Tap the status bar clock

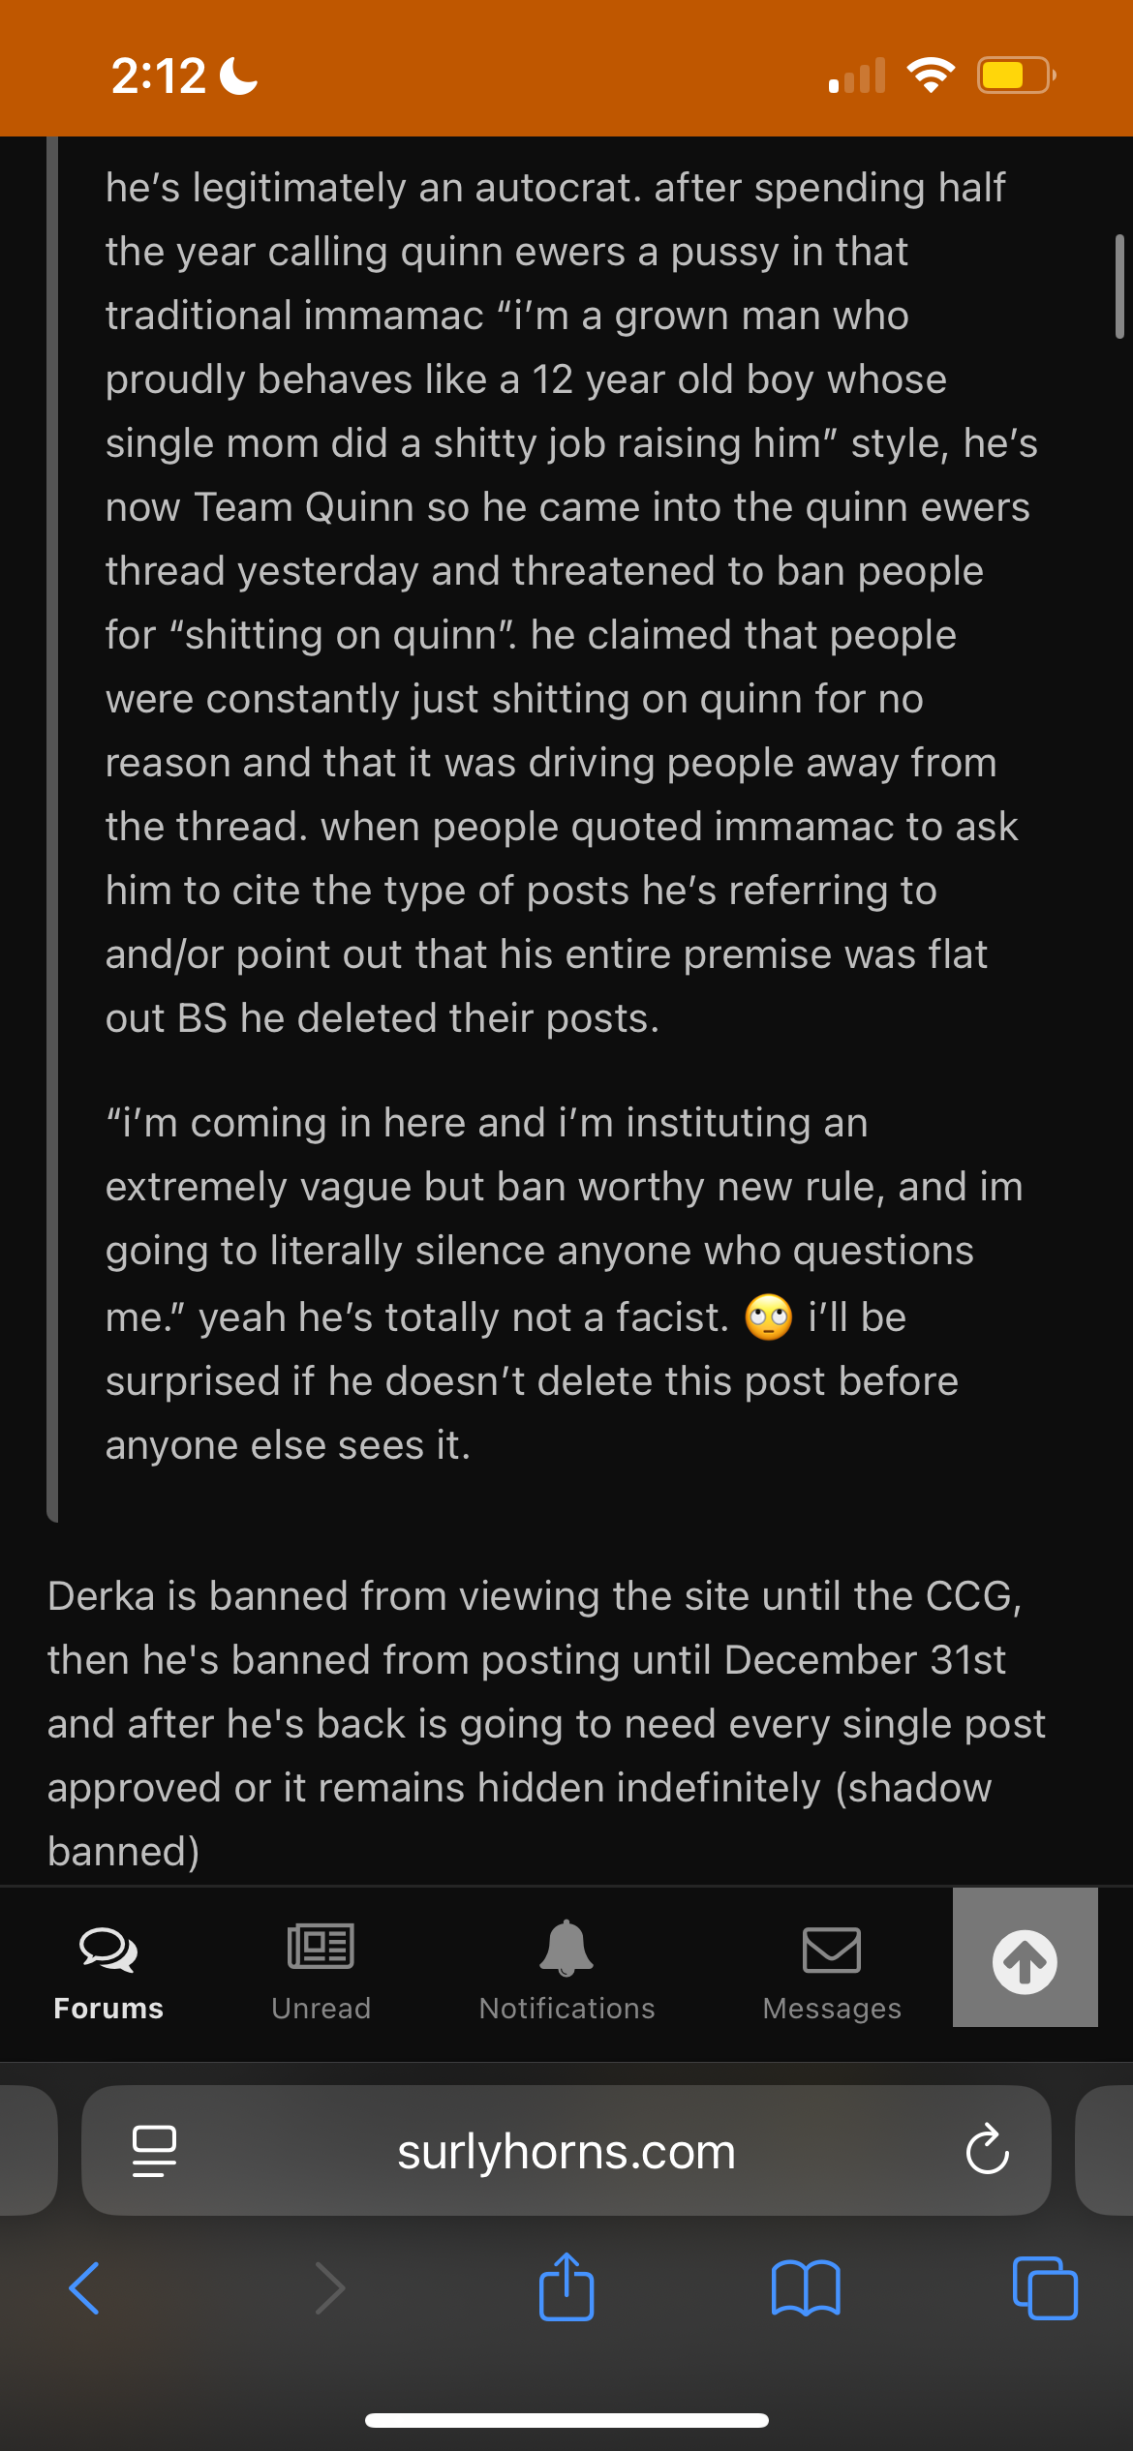[x=159, y=76]
